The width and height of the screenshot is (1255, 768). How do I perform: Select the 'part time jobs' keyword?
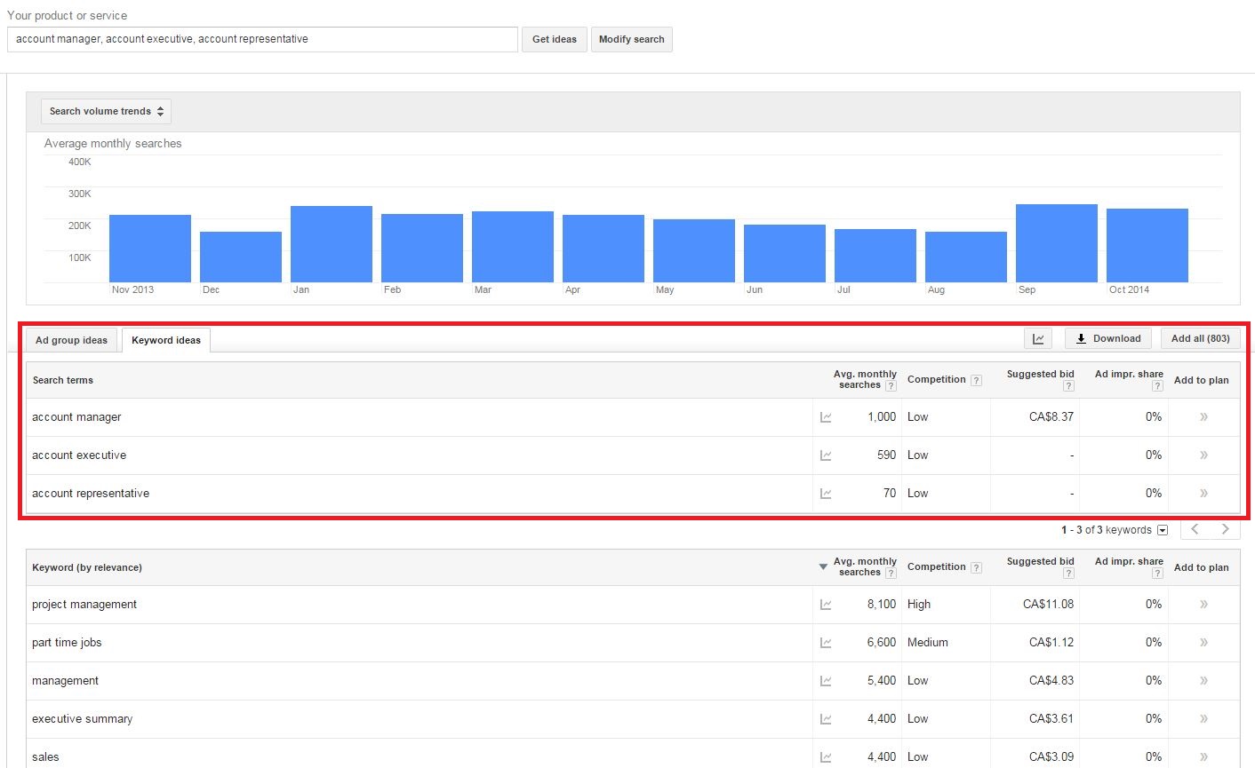point(67,643)
